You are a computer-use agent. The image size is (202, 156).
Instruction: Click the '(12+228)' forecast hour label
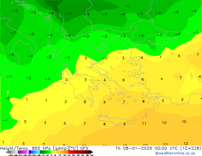[x=191, y=148]
